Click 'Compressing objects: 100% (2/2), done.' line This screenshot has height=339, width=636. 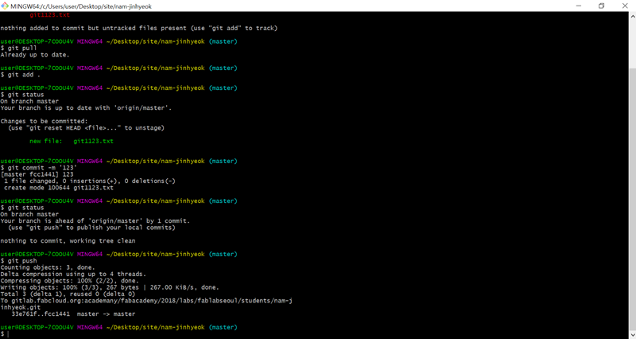pos(69,281)
